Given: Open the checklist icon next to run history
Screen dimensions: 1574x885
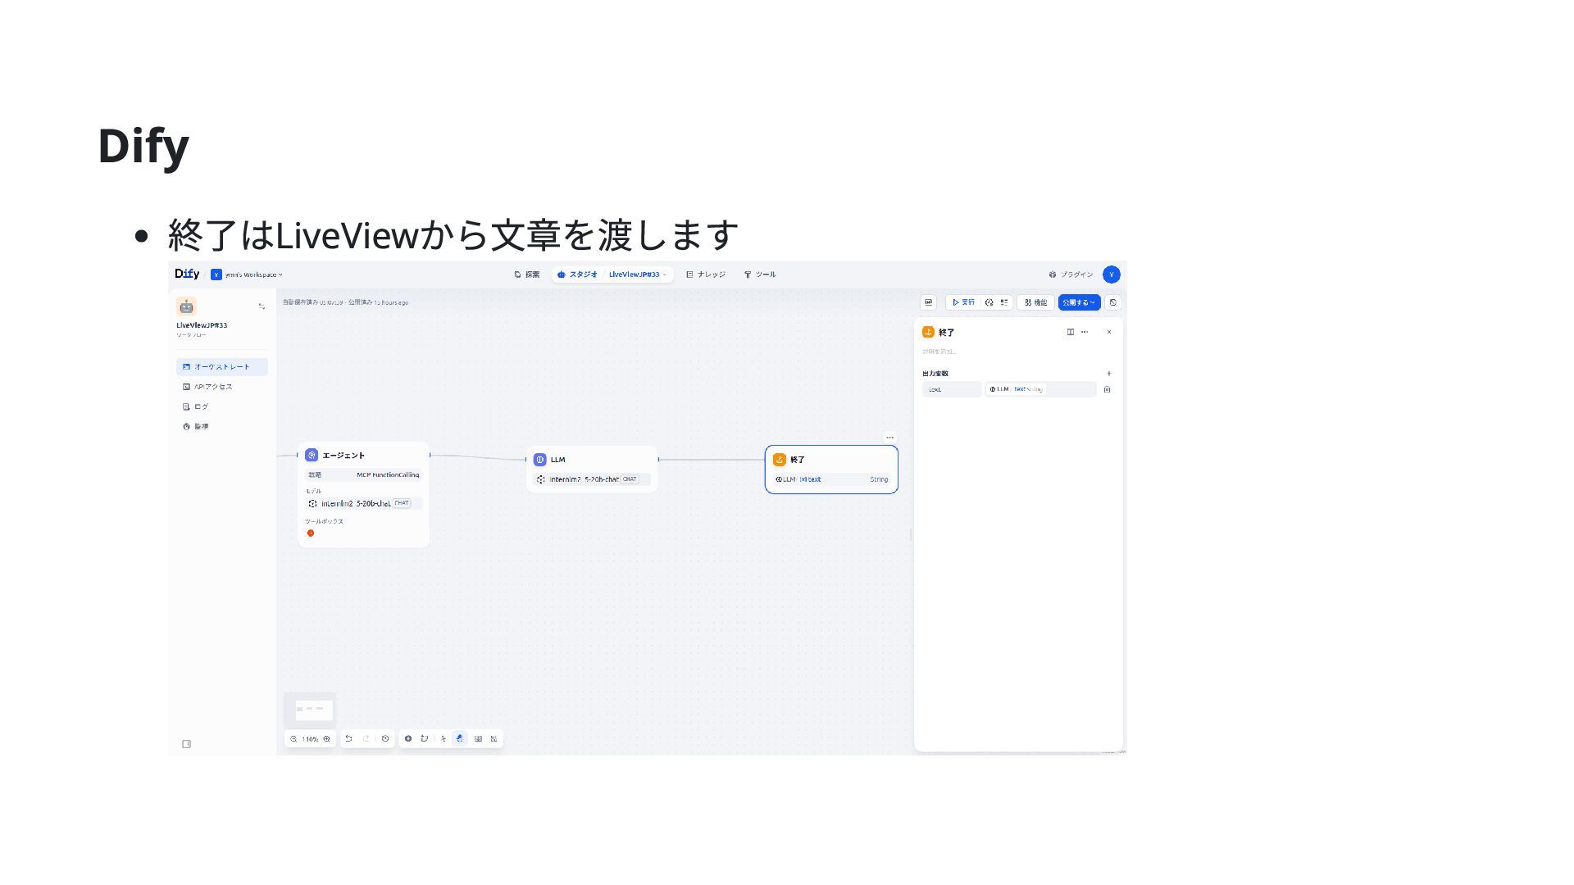Looking at the screenshot, I should tap(1004, 302).
